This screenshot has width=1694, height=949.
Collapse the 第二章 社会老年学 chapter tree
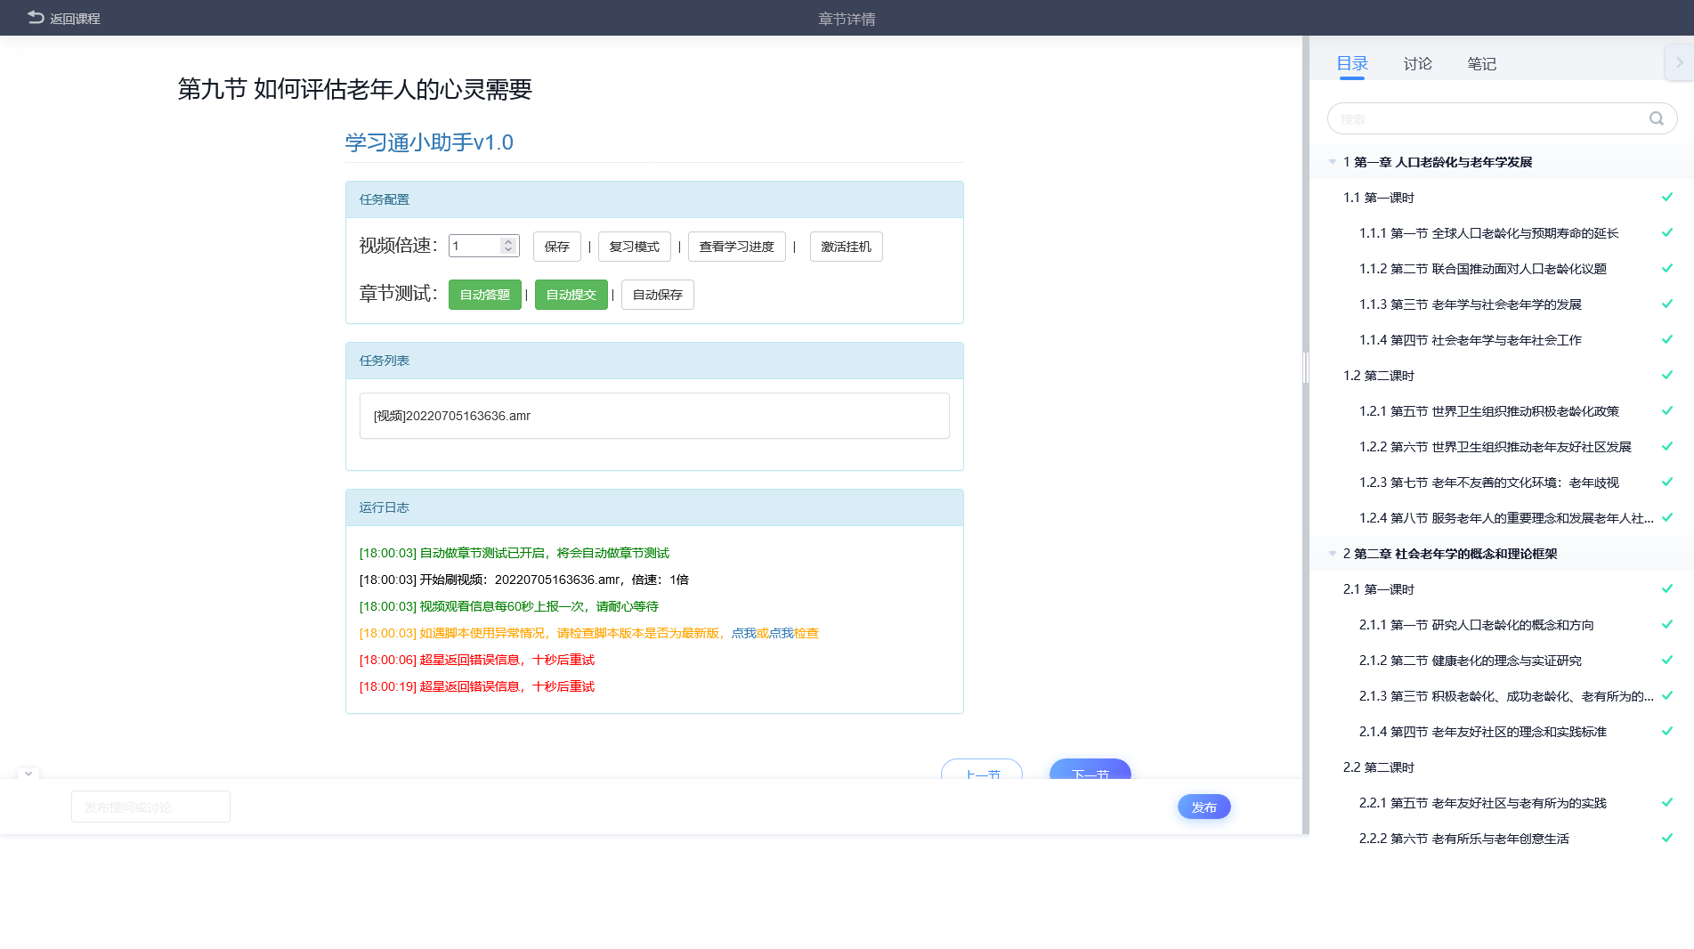(x=1332, y=553)
